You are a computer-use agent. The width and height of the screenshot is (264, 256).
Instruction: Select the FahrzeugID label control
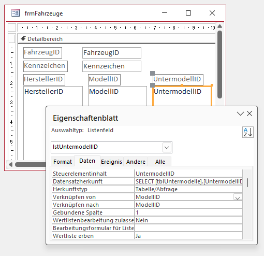42,53
